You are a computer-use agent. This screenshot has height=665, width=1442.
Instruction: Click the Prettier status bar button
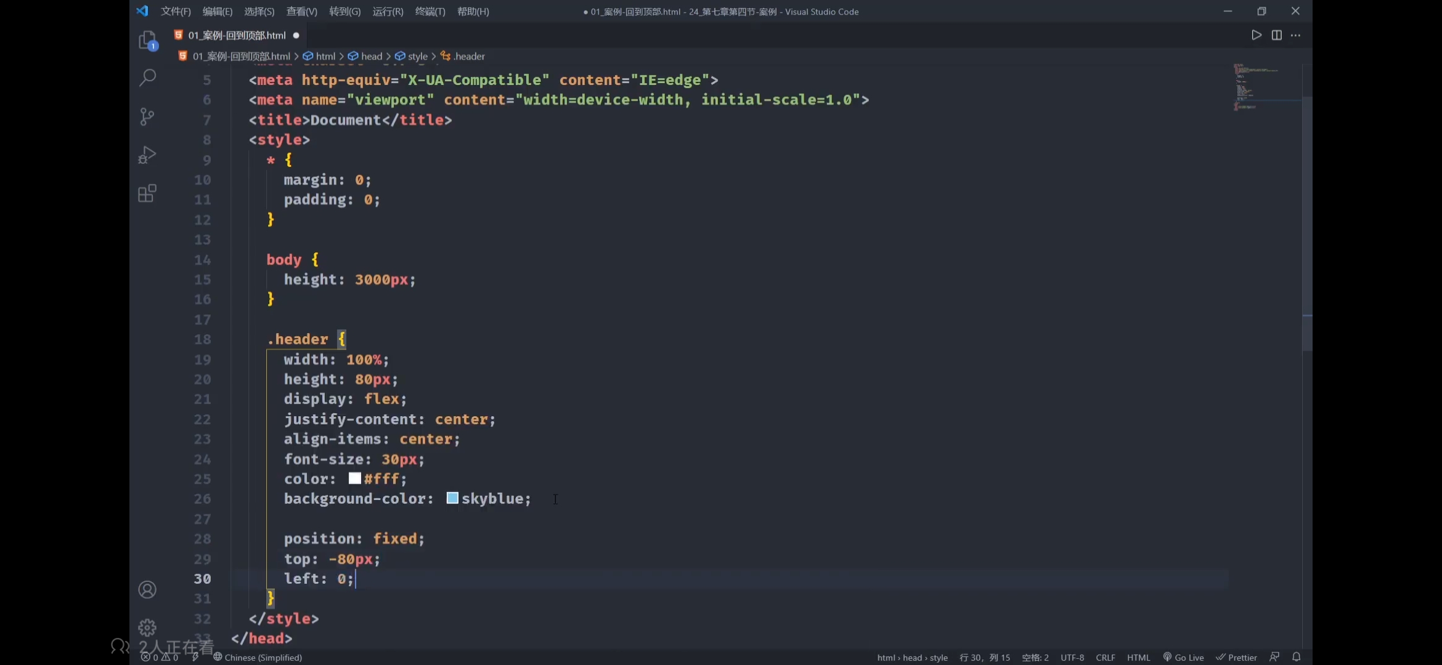[x=1236, y=657]
